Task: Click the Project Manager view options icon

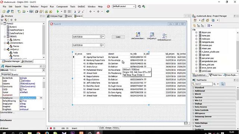Action: 213,20
